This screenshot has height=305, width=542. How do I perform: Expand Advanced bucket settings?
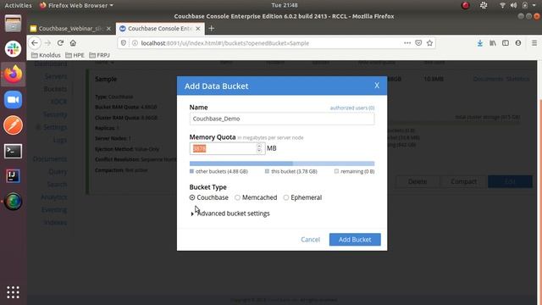(230, 213)
